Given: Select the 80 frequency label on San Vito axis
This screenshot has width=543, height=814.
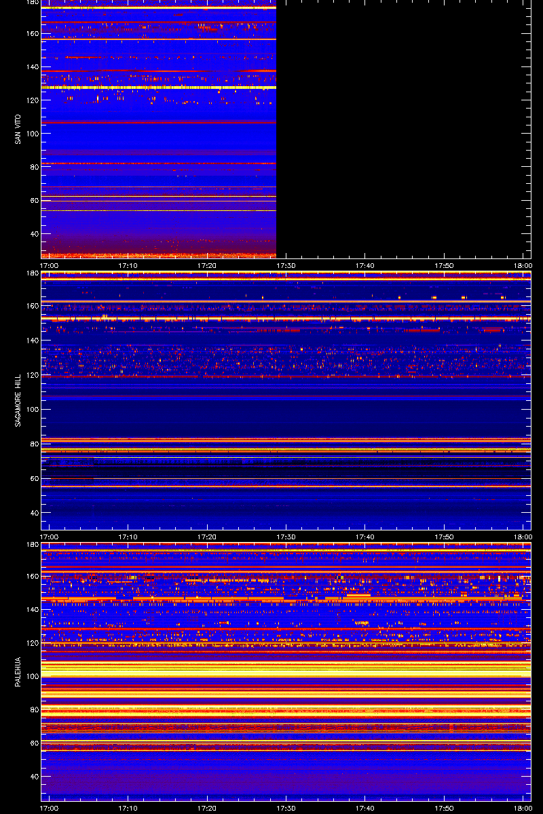Looking at the screenshot, I should click(x=34, y=167).
